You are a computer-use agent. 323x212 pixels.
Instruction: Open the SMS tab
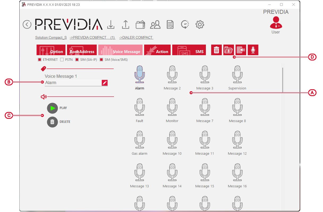coord(189,50)
